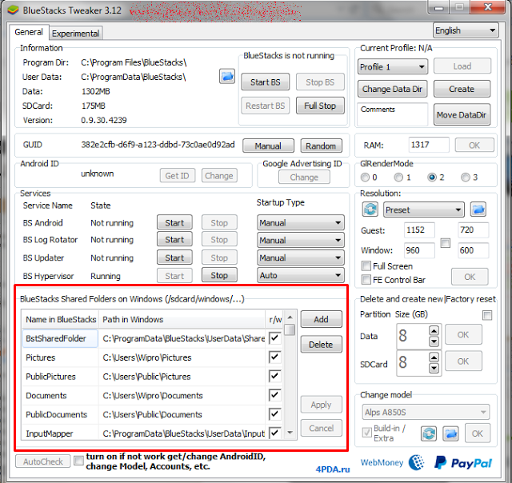Open the folder icon in Change model

450,433
